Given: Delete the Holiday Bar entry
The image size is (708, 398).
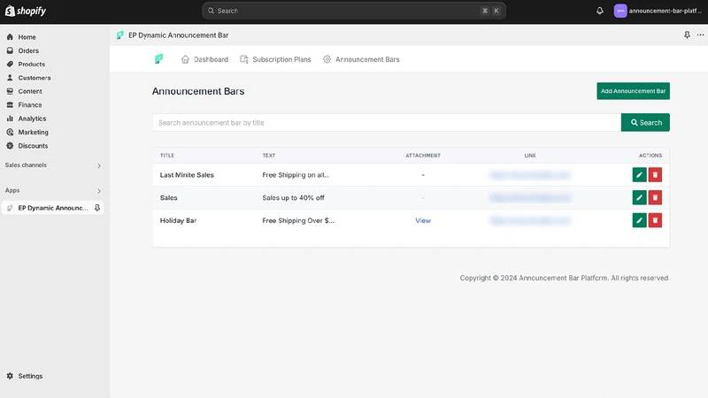Looking at the screenshot, I should (x=655, y=220).
